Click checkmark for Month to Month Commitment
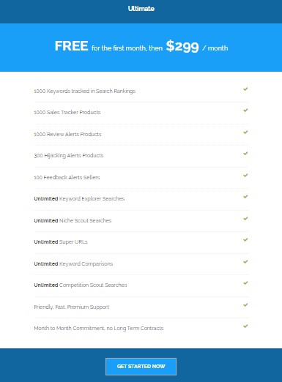This screenshot has height=382, width=282. [245, 326]
